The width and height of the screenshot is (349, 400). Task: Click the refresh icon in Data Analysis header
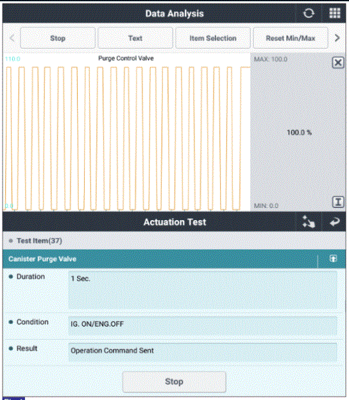[x=309, y=13]
